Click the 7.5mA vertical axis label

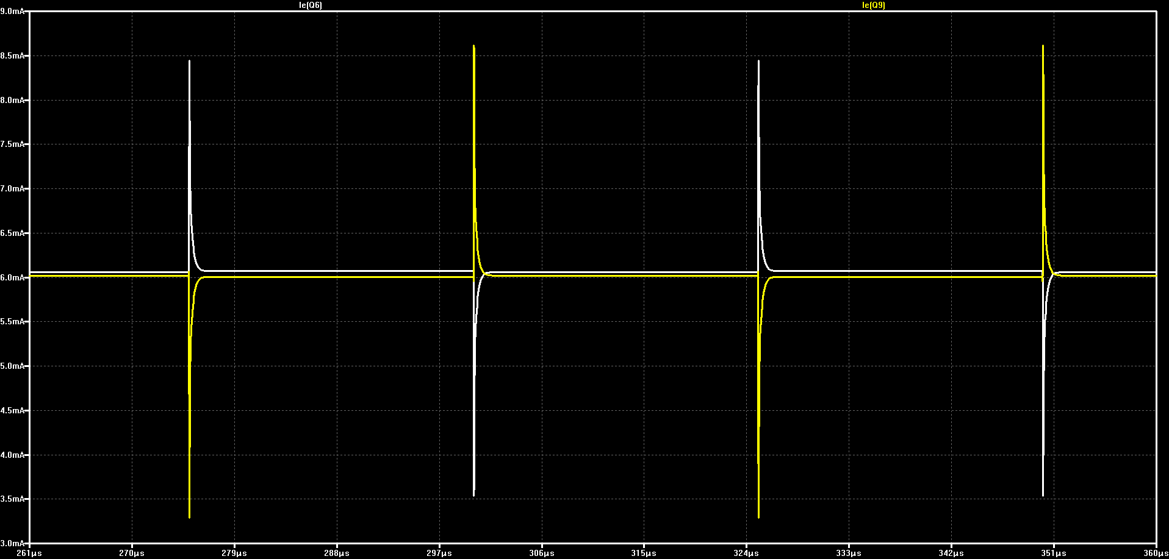[13, 144]
